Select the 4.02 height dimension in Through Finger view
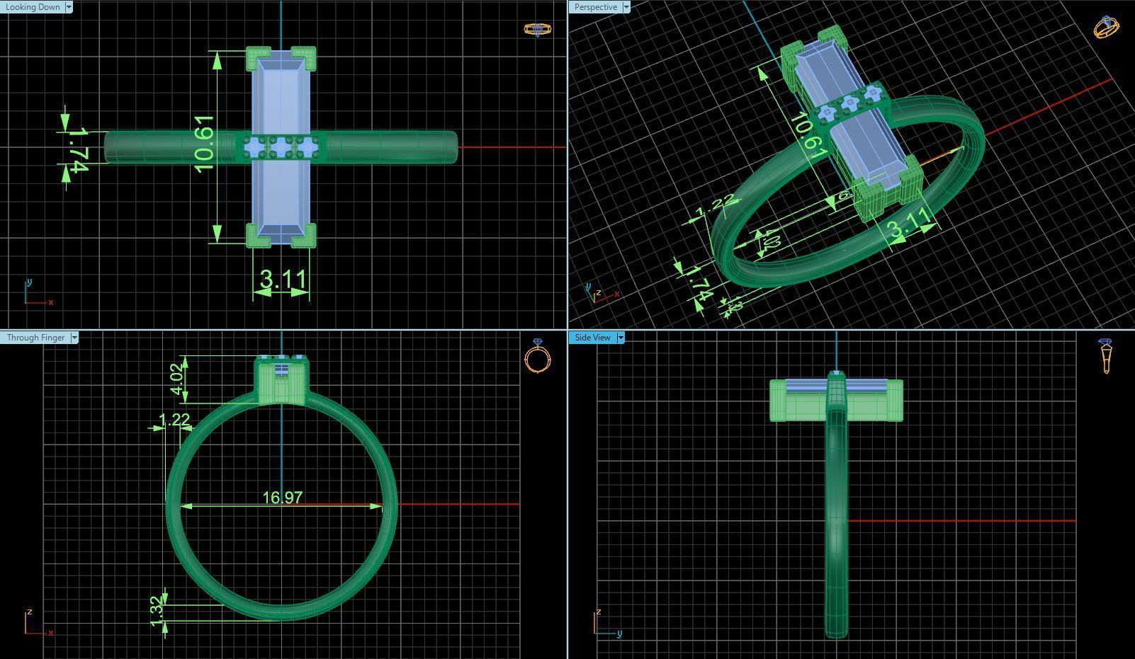This screenshot has width=1135, height=659. click(177, 378)
